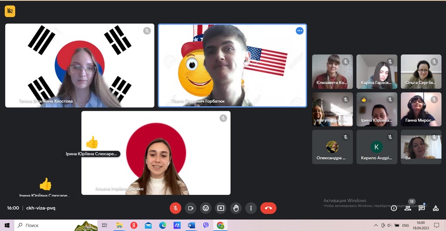Start presenting your screen
The width and height of the screenshot is (446, 231).
click(221, 208)
